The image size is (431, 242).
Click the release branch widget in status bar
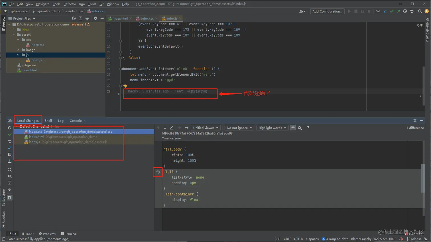click(x=414, y=239)
